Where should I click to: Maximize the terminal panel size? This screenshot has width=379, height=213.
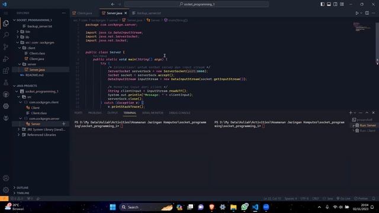[x=367, y=113]
